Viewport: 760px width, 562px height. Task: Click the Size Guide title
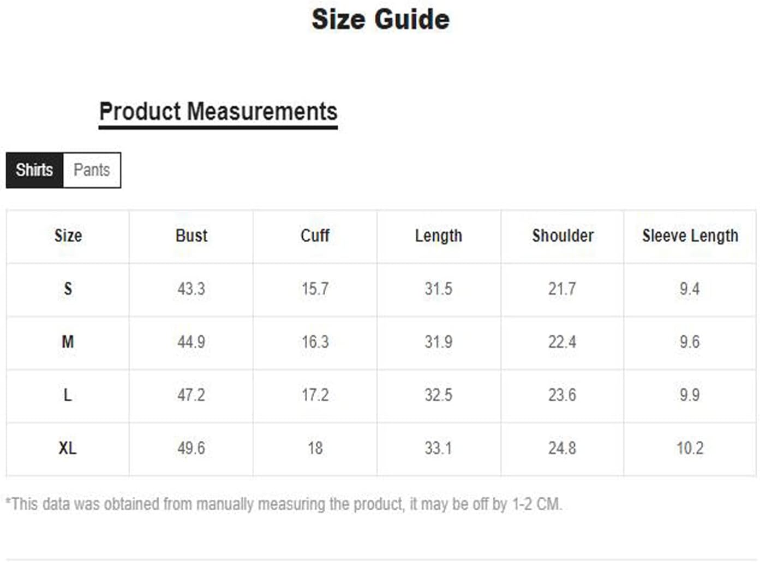380,19
